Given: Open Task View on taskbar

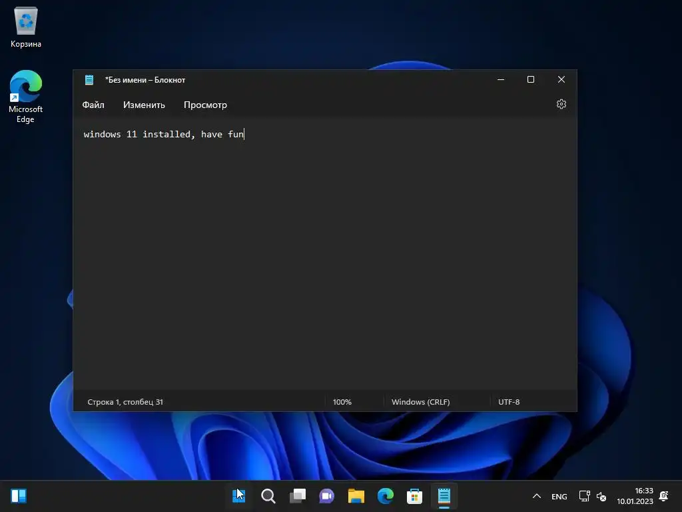Looking at the screenshot, I should tap(298, 496).
